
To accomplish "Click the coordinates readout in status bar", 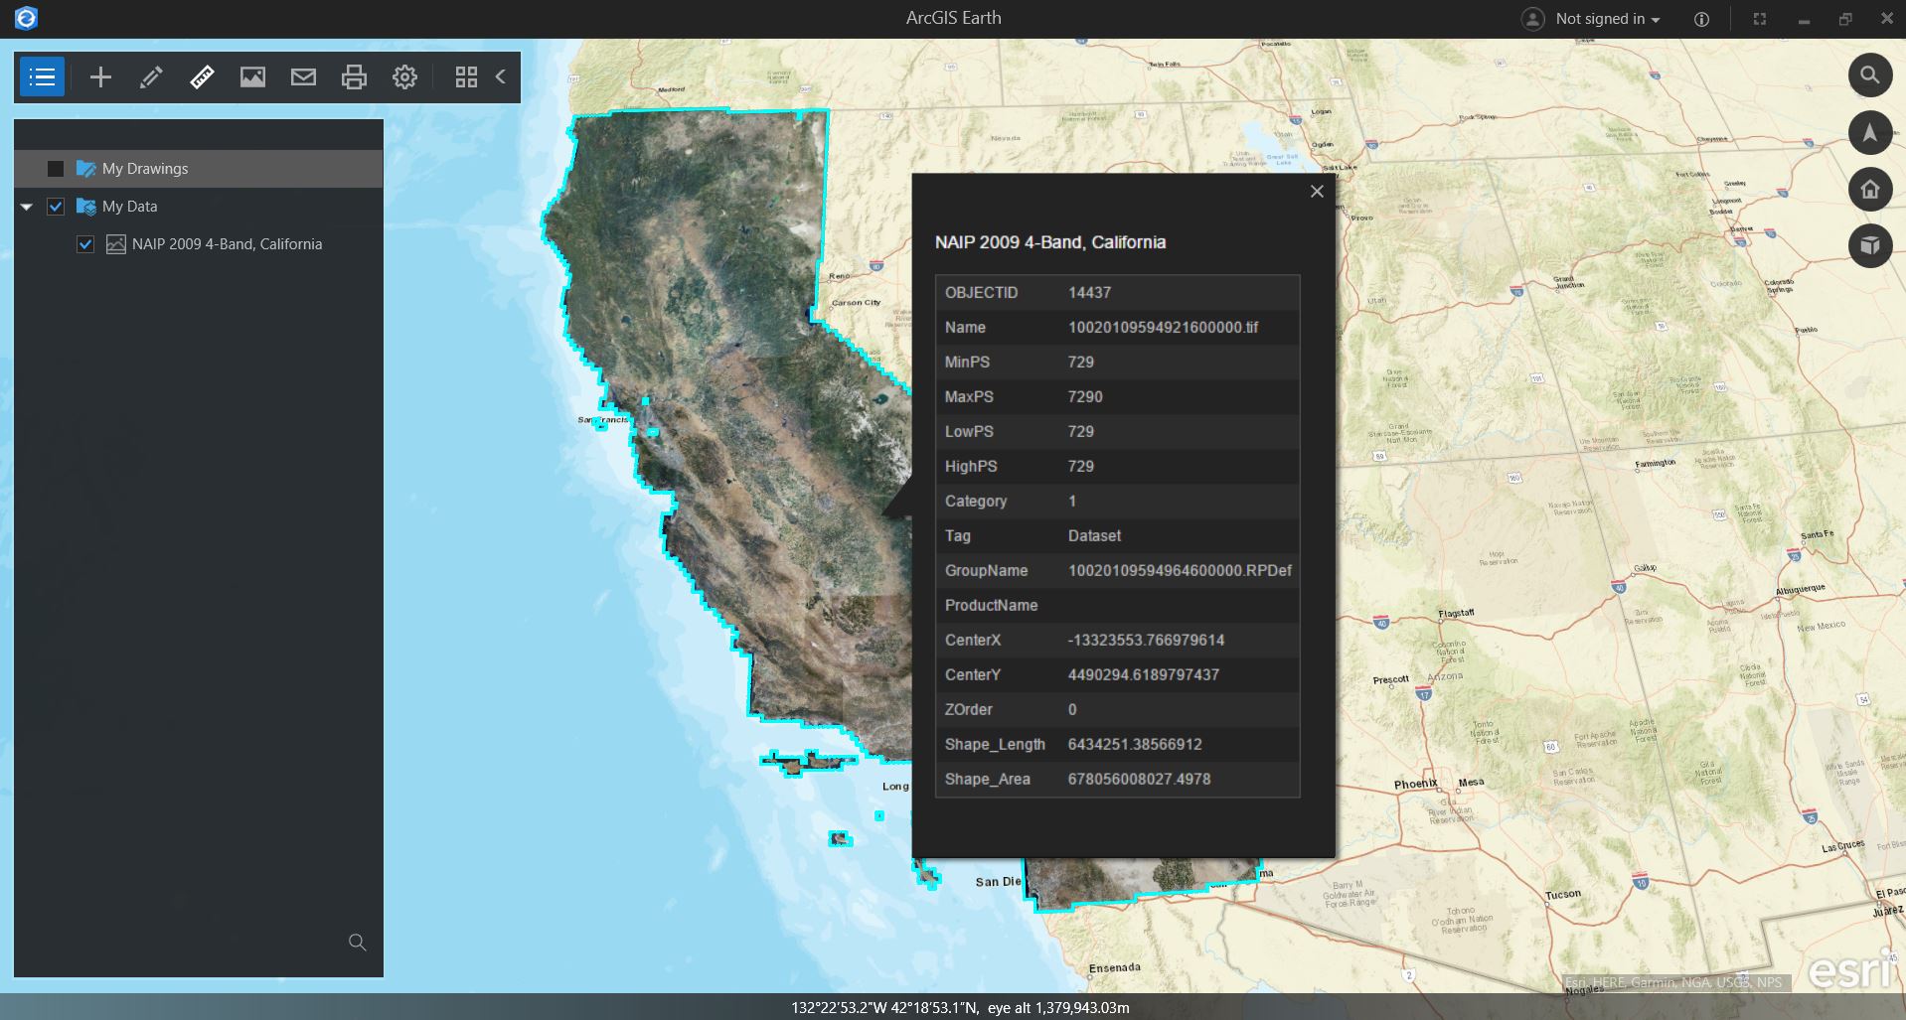I will 960,1007.
